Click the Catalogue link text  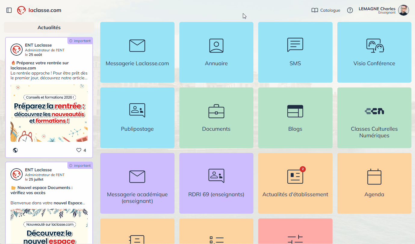point(330,10)
